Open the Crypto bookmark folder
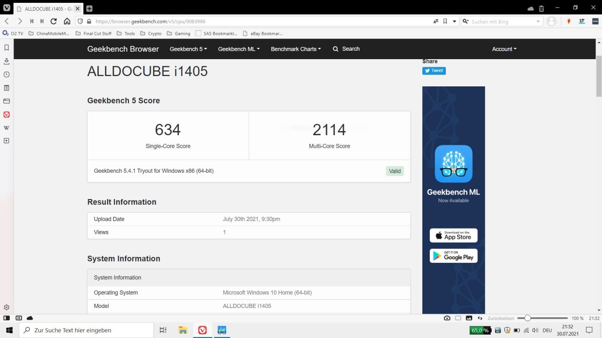Image resolution: width=602 pixels, height=338 pixels. (x=150, y=33)
